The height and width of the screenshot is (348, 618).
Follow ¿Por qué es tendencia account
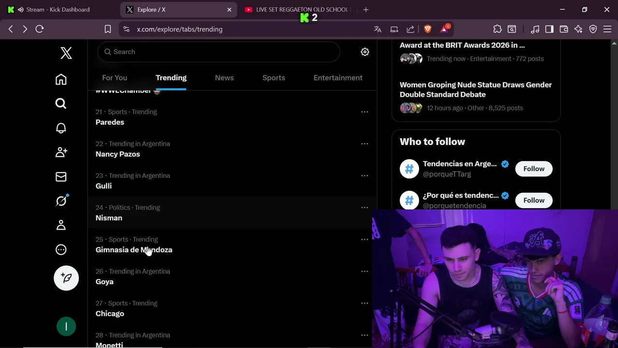point(534,200)
